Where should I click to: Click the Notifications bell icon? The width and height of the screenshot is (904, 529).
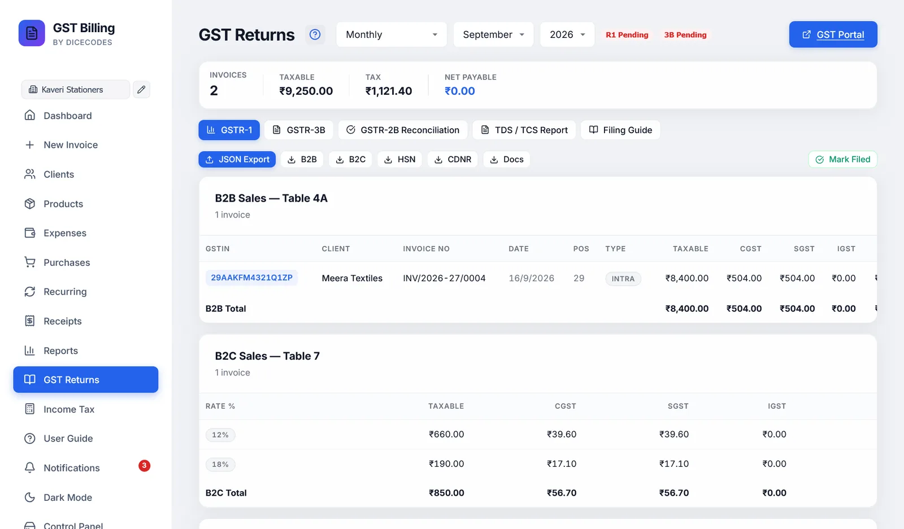coord(30,467)
